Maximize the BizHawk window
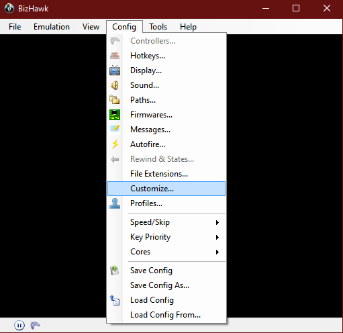 (x=296, y=9)
